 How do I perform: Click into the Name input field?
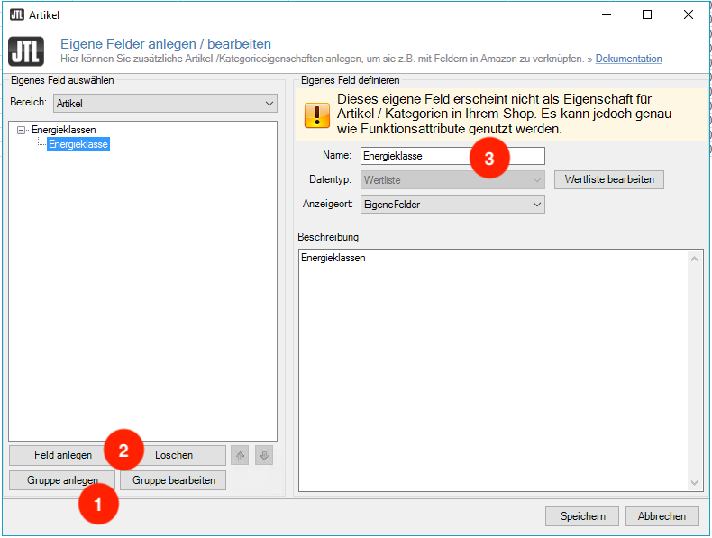(x=452, y=156)
